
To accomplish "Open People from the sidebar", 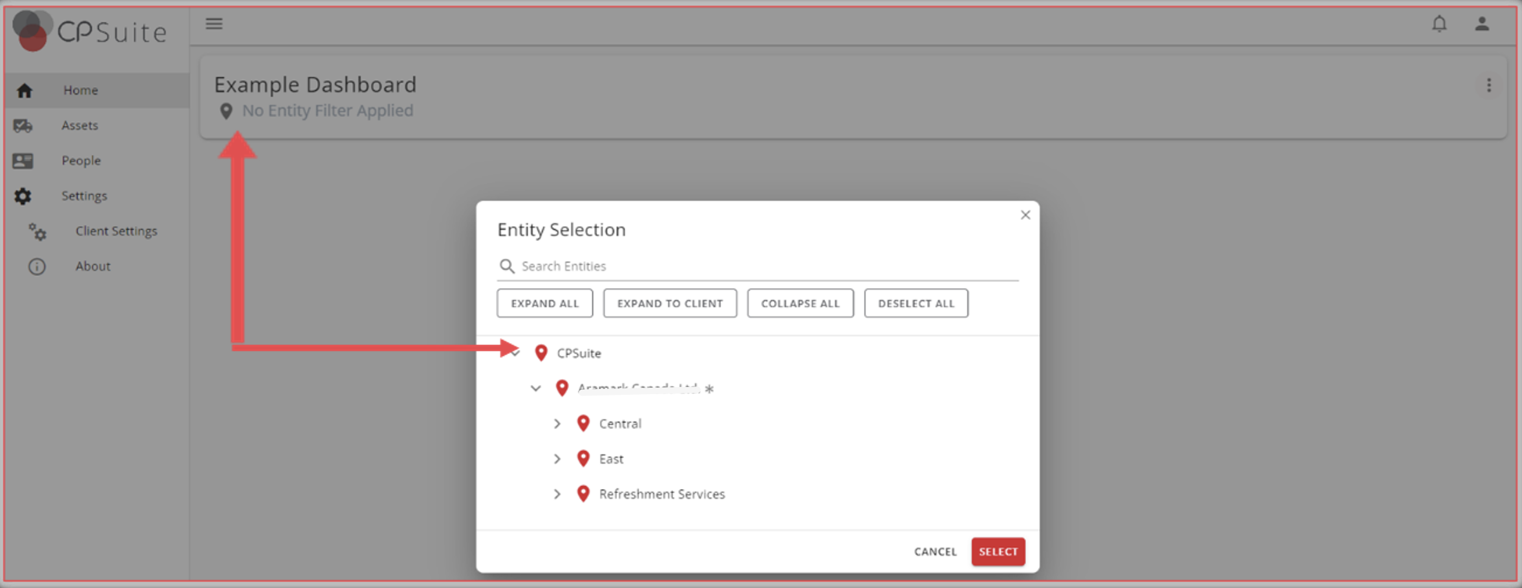I will point(23,160).
